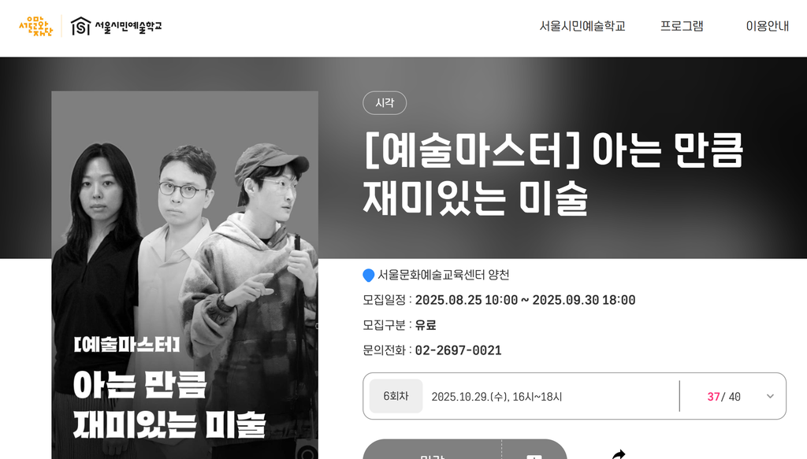Click the 시각 category tag
This screenshot has width=807, height=459.
tap(385, 103)
